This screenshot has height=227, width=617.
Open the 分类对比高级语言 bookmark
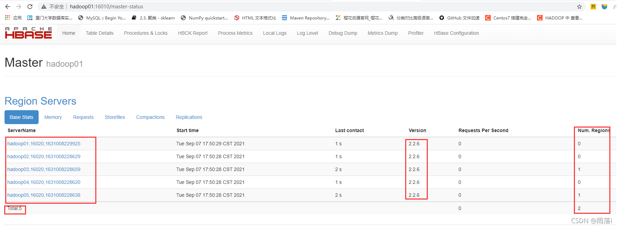(411, 18)
